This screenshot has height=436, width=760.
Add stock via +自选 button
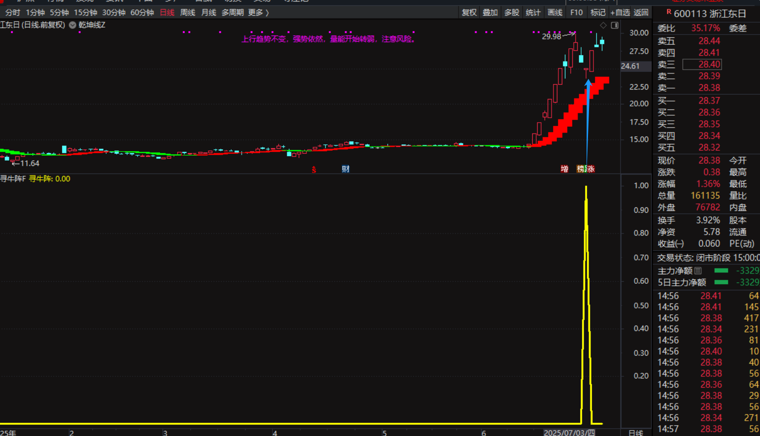click(620, 12)
